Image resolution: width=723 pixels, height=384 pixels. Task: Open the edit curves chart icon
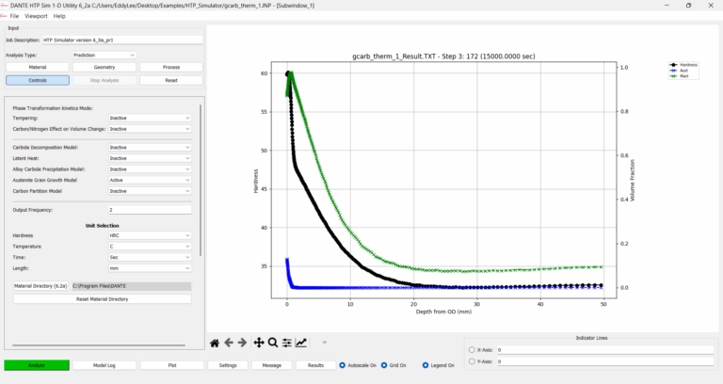pos(301,343)
